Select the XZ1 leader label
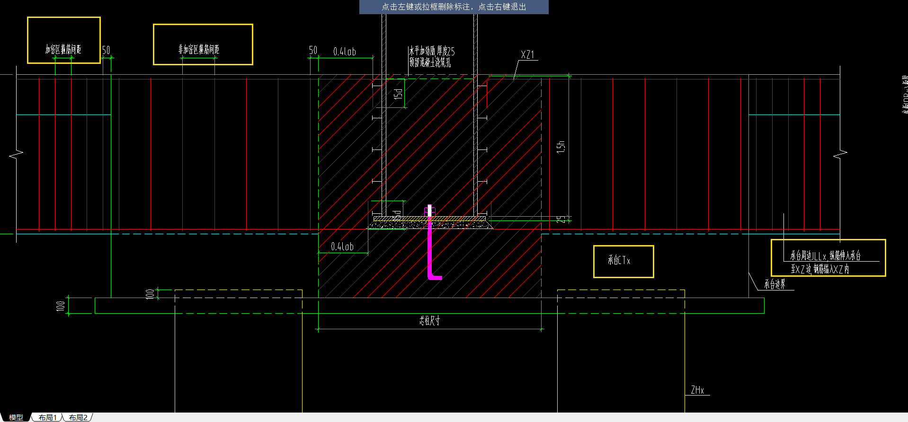The image size is (908, 422). (527, 55)
